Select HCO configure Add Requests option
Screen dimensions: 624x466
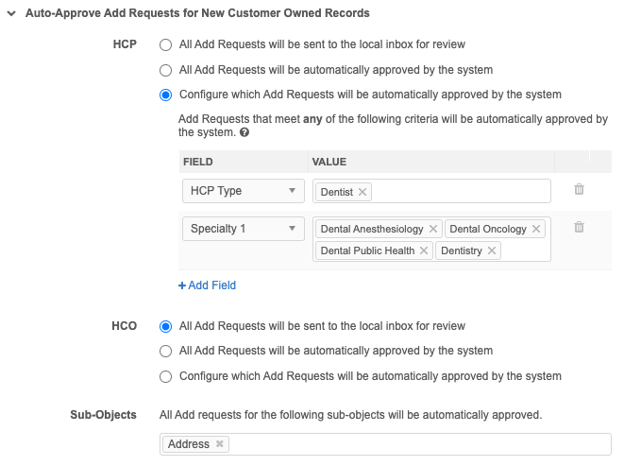[x=166, y=376]
